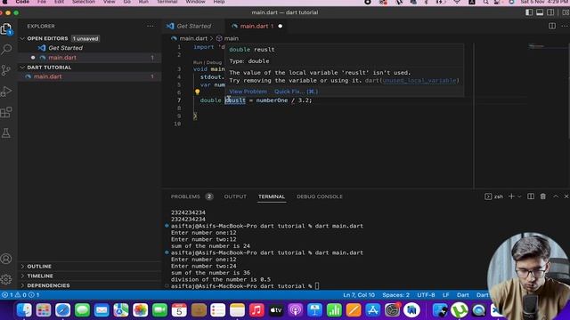
Task: Open Safari in the Dock
Action: click(63, 310)
